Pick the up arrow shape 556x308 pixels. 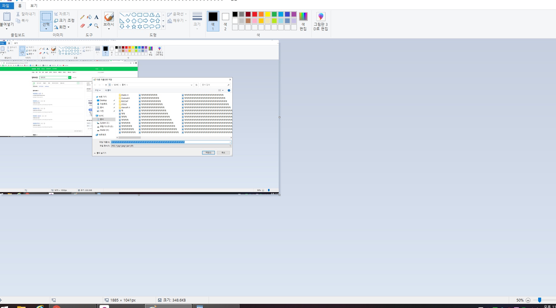[158, 20]
